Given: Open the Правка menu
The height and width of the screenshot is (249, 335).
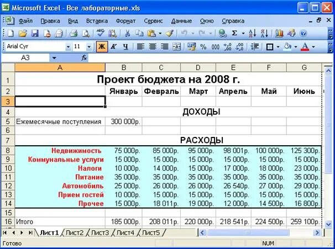Looking at the screenshot, I should point(50,21).
